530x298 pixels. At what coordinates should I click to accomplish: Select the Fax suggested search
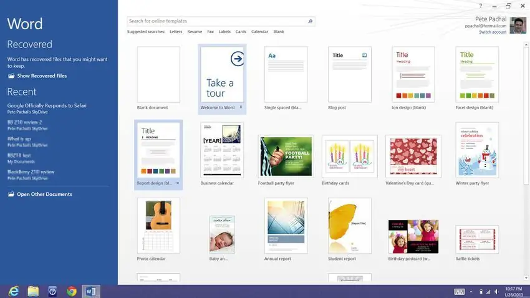point(211,31)
